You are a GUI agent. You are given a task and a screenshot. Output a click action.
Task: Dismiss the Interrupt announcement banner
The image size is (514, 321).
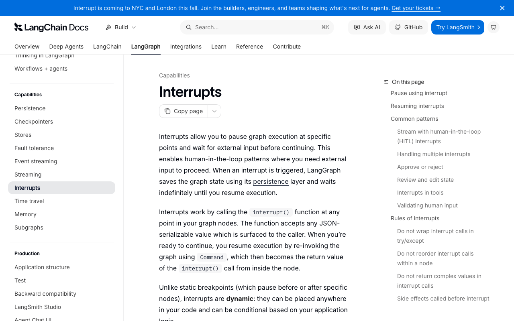point(502,8)
